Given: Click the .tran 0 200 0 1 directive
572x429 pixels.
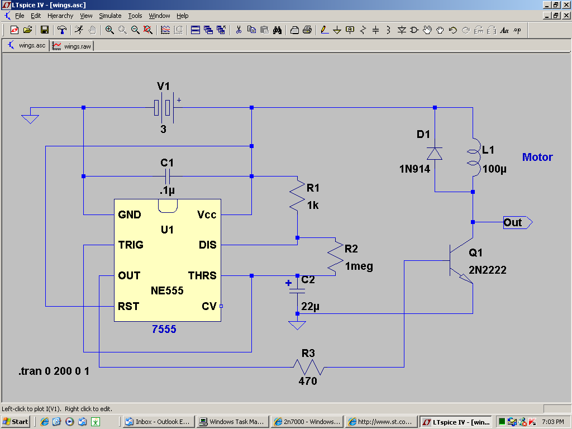Looking at the screenshot, I should [x=54, y=371].
